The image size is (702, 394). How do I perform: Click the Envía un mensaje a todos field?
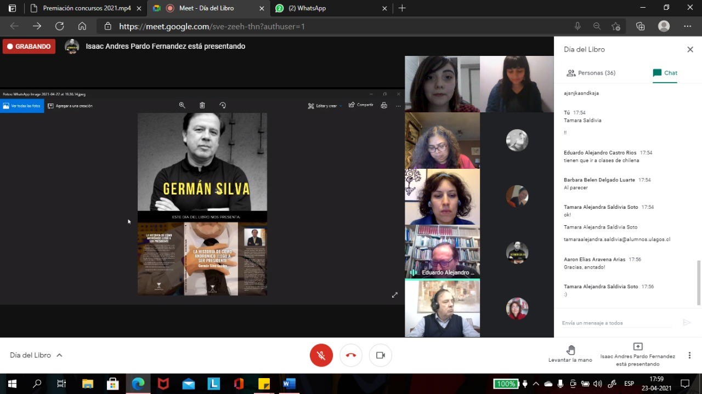click(x=616, y=323)
